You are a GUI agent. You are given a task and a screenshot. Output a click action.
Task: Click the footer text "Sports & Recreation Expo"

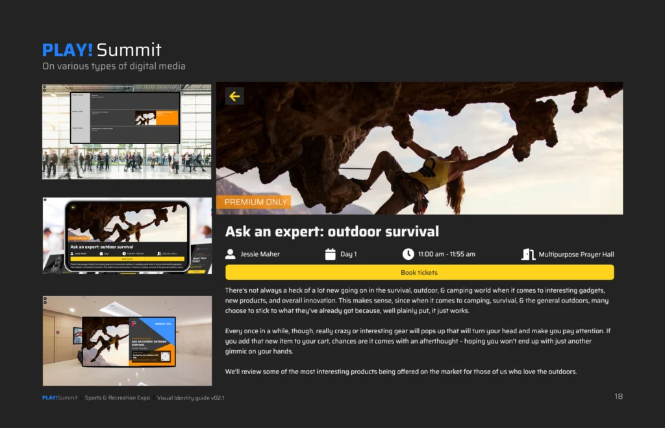[118, 397]
